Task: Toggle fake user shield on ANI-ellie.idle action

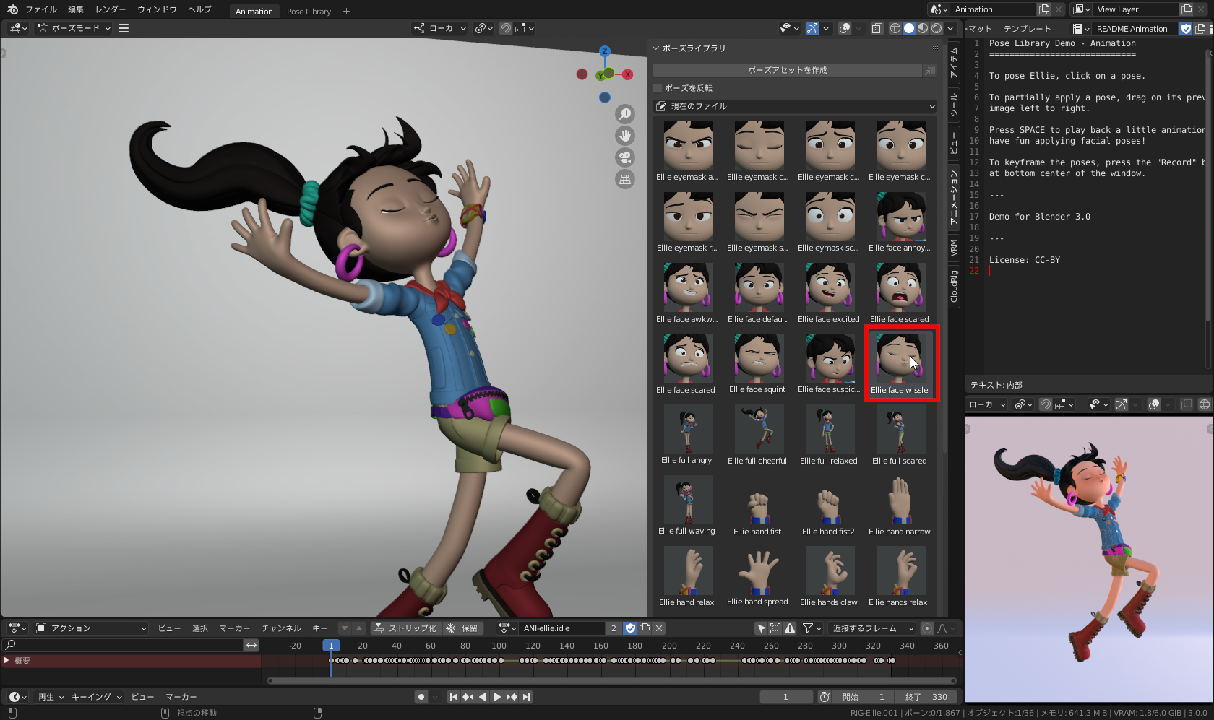Action: click(630, 628)
